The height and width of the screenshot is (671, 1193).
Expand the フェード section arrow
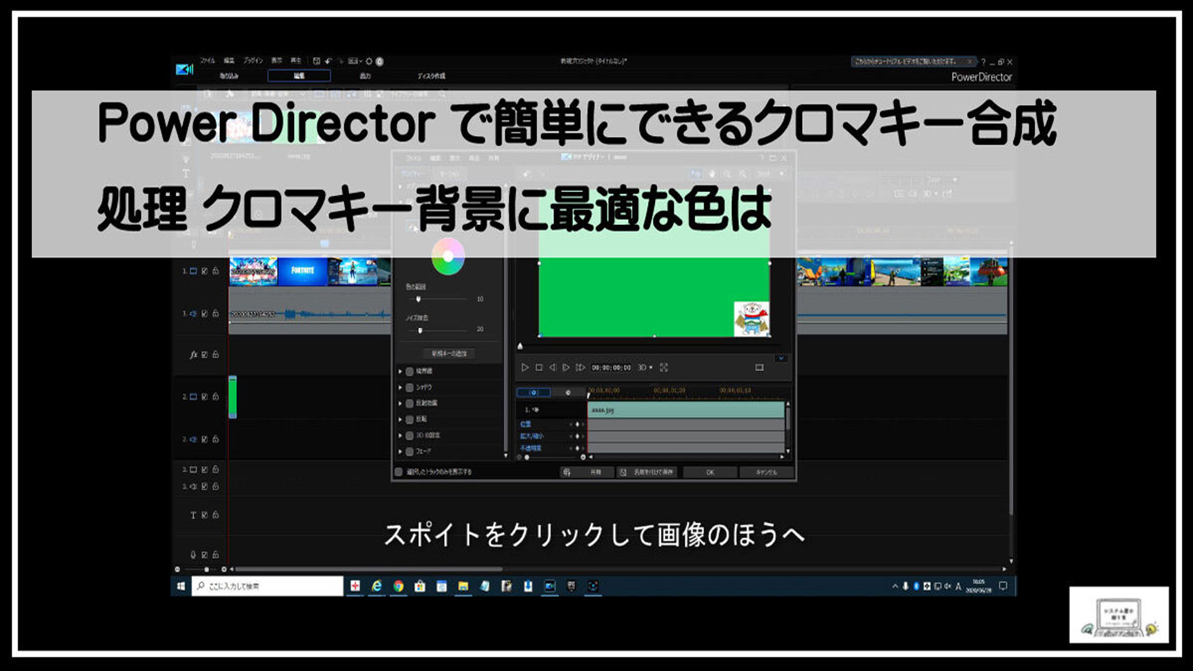point(400,452)
